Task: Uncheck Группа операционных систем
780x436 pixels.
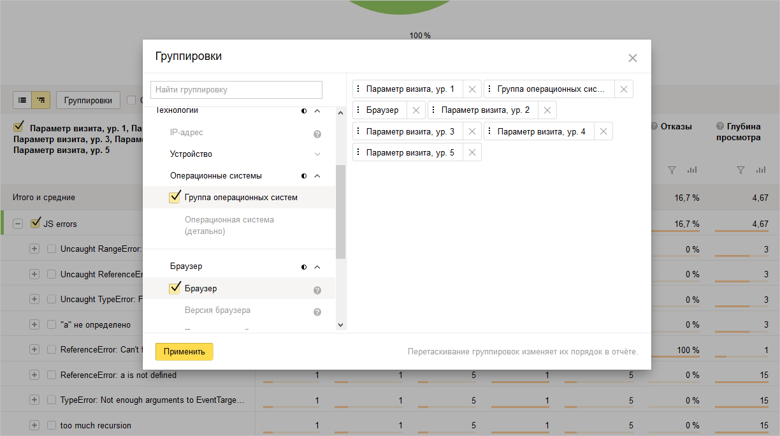Action: pyautogui.click(x=175, y=197)
